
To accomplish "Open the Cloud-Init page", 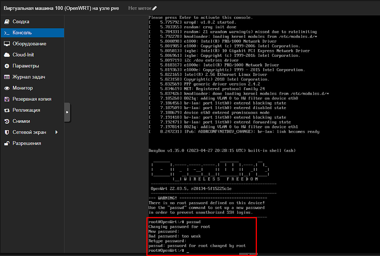I will click(x=32, y=55).
